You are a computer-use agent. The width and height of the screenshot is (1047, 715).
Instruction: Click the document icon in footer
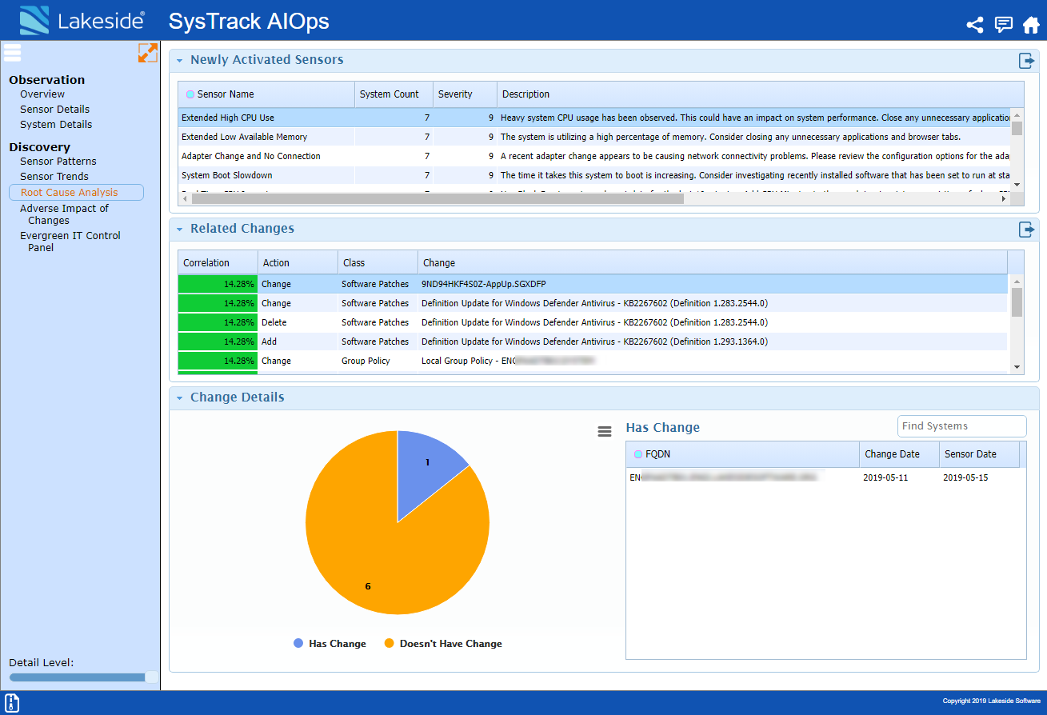pyautogui.click(x=12, y=703)
